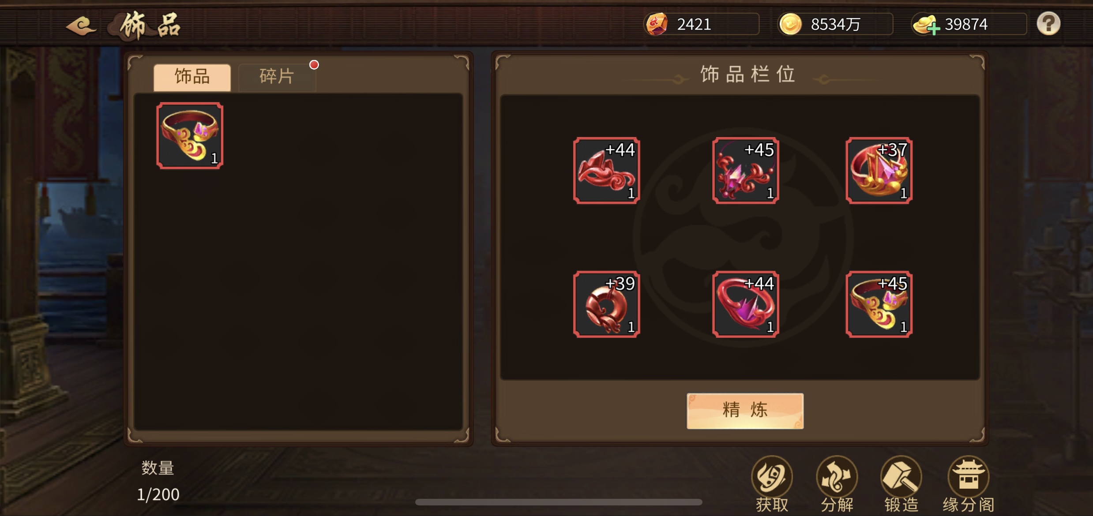Screen dimensions: 1093x516
Task: Open the help question mark icon
Action: point(1048,23)
